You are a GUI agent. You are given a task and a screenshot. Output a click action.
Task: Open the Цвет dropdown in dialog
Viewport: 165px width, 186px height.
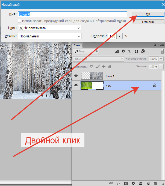tap(49, 28)
